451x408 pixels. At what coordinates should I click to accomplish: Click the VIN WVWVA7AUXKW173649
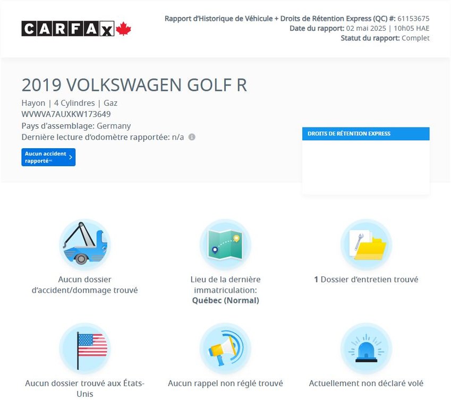point(66,114)
